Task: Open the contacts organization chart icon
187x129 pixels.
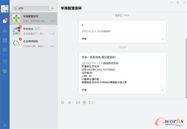Action: pyautogui.click(x=5, y=31)
